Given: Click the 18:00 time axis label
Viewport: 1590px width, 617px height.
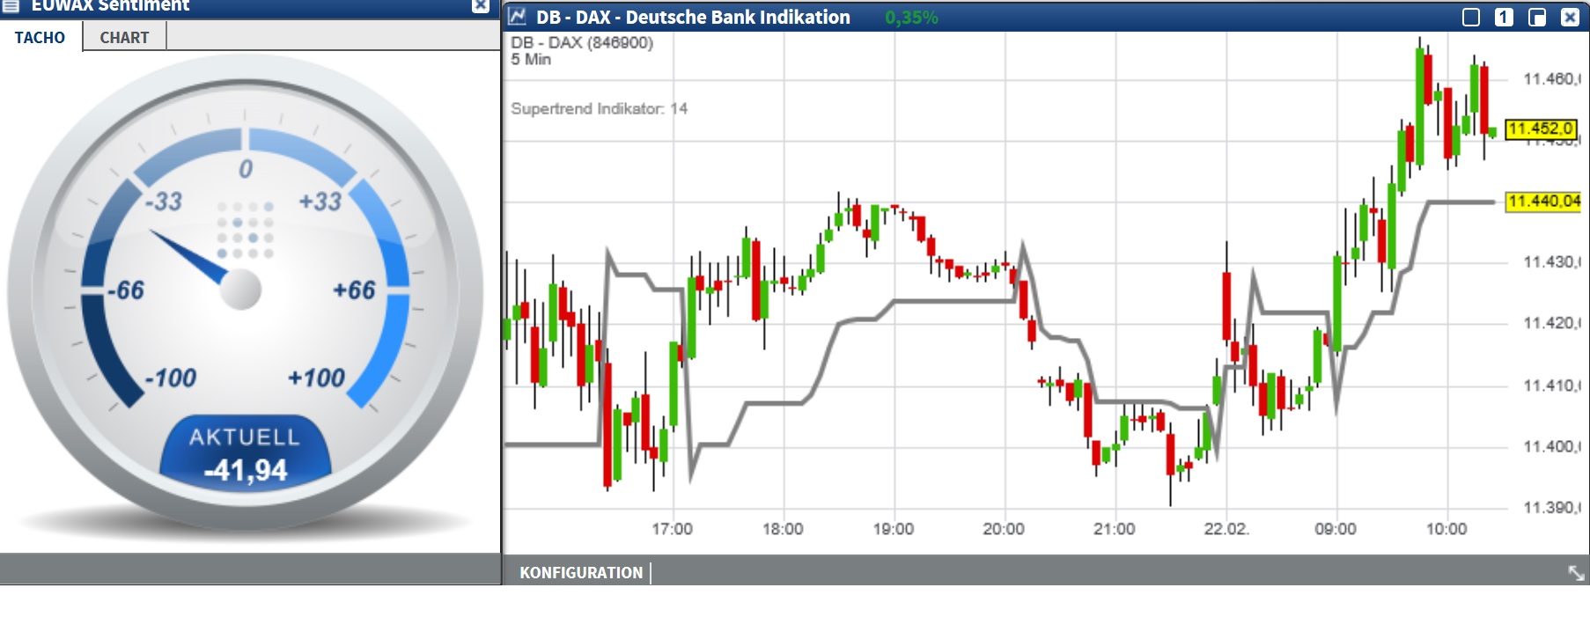Looking at the screenshot, I should pyautogui.click(x=783, y=529).
